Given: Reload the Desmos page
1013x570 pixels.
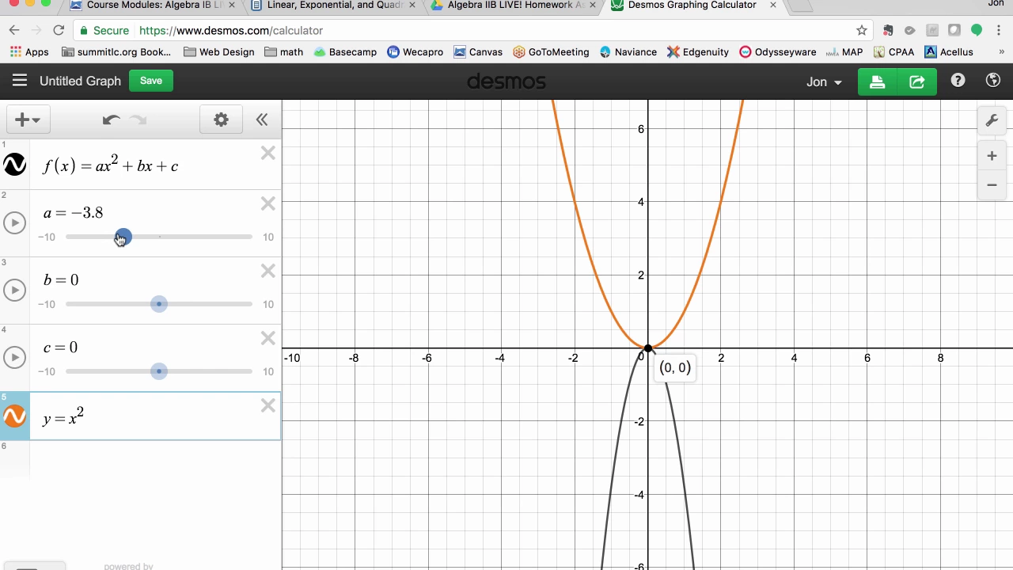Looking at the screenshot, I should click(x=59, y=30).
